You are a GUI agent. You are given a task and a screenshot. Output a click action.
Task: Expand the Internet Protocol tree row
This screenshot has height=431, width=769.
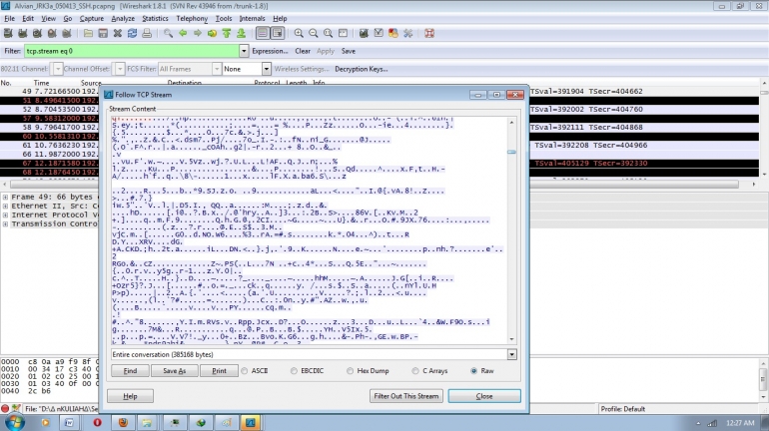coord(5,215)
